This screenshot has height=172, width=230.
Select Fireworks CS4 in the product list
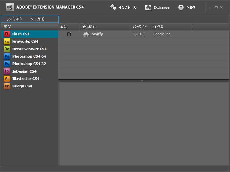[29, 42]
